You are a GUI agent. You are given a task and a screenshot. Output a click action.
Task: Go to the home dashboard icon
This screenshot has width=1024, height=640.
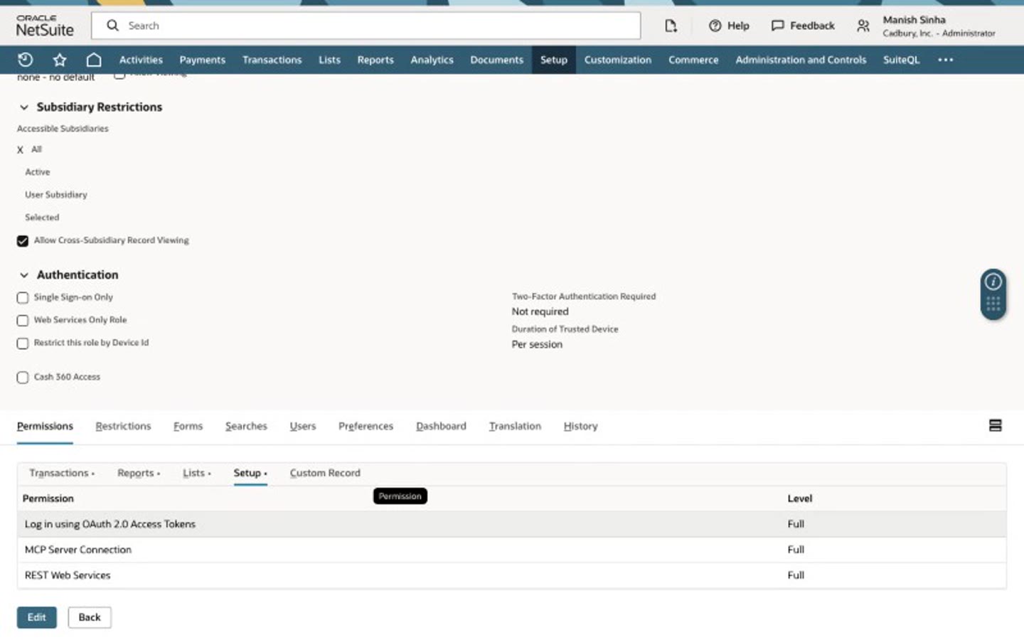[94, 60]
